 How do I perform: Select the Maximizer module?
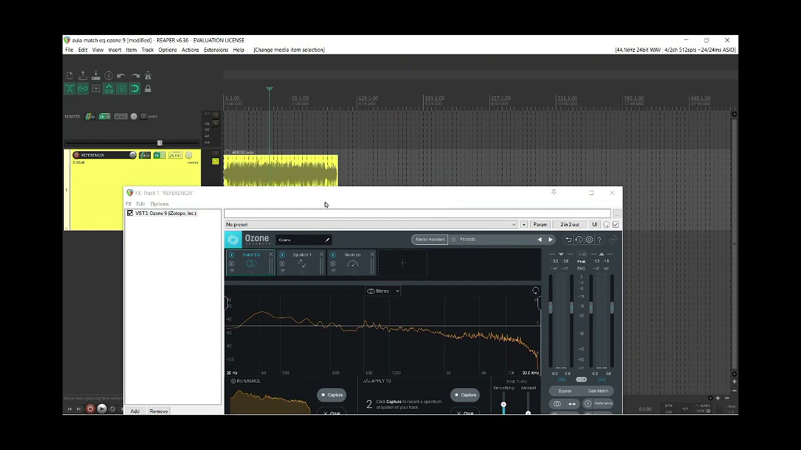352,262
